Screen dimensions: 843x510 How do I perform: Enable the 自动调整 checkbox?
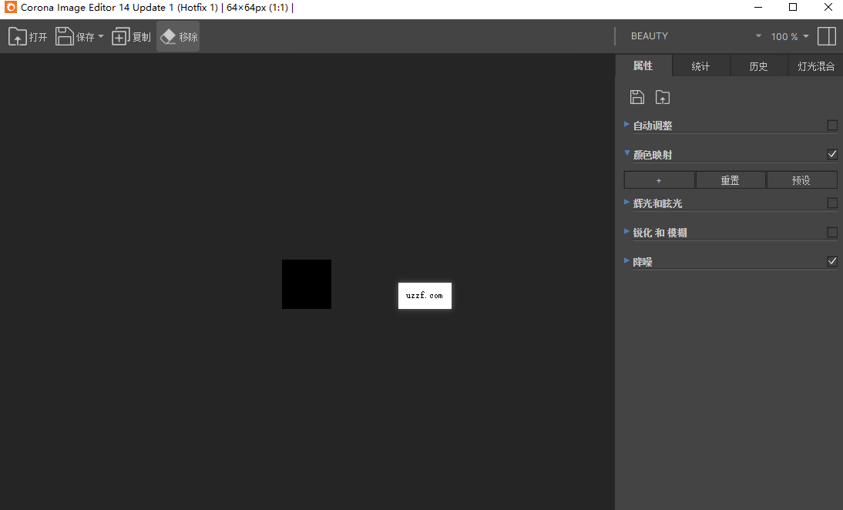(832, 125)
